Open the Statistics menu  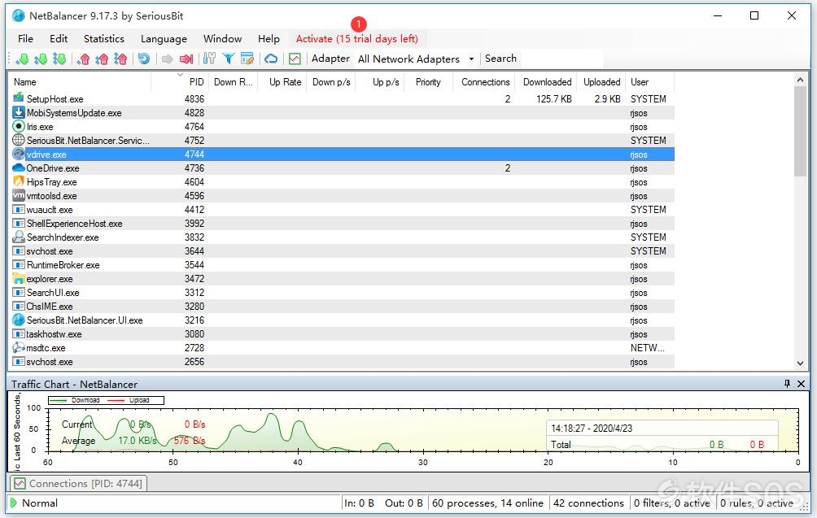tap(104, 38)
